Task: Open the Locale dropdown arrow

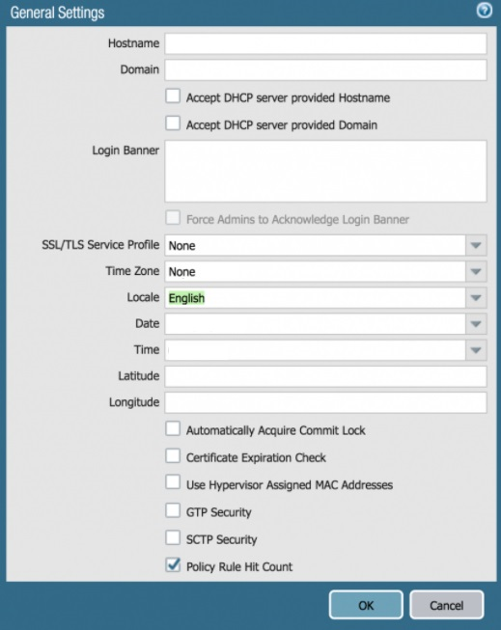Action: coord(476,298)
